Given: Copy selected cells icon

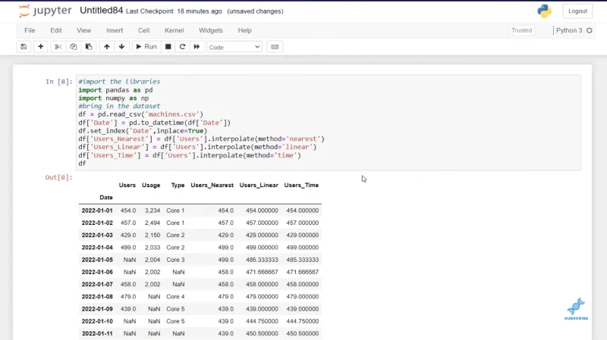Looking at the screenshot, I should pyautogui.click(x=73, y=47).
